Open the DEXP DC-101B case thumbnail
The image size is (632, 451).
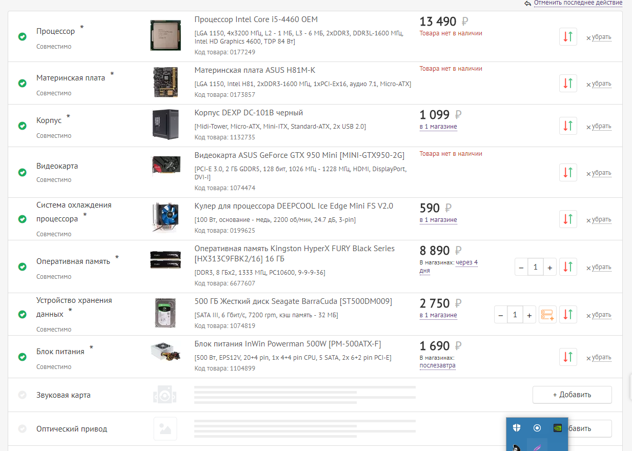point(166,125)
